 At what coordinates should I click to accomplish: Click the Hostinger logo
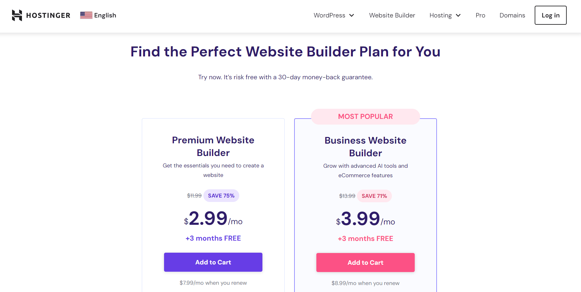(41, 15)
